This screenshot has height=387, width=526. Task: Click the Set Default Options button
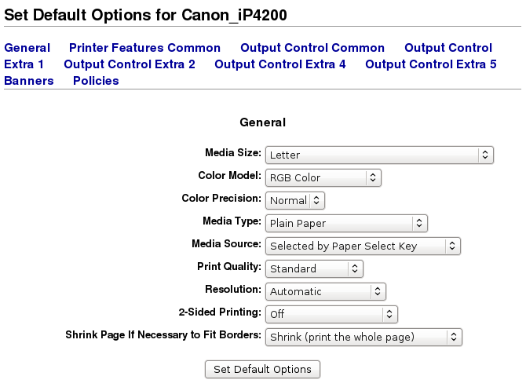[262, 369]
